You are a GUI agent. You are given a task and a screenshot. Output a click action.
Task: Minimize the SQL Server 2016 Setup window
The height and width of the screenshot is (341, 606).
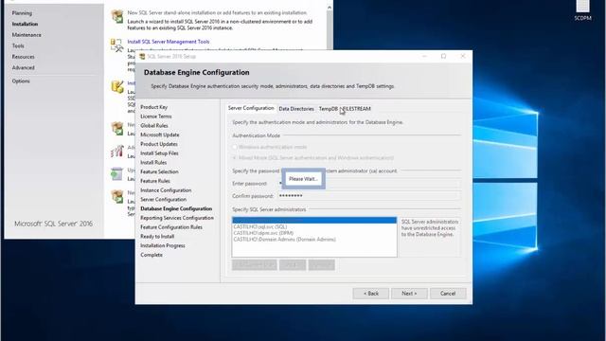pyautogui.click(x=425, y=56)
